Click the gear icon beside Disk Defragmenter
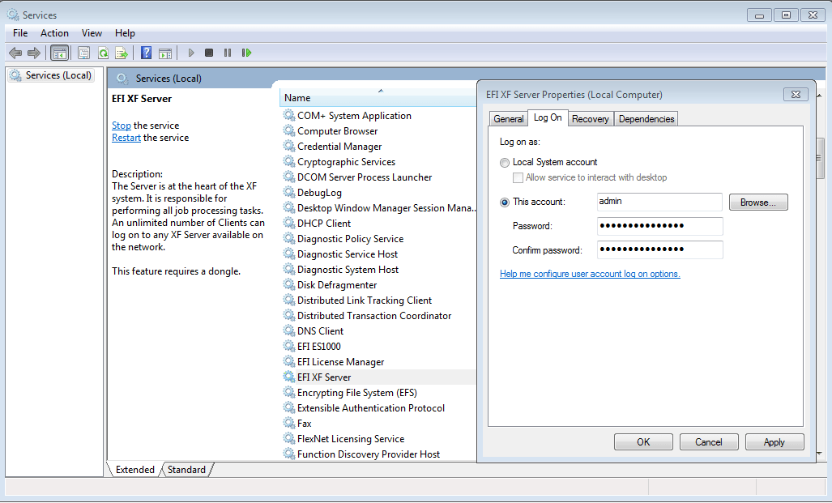This screenshot has width=832, height=503. point(288,284)
